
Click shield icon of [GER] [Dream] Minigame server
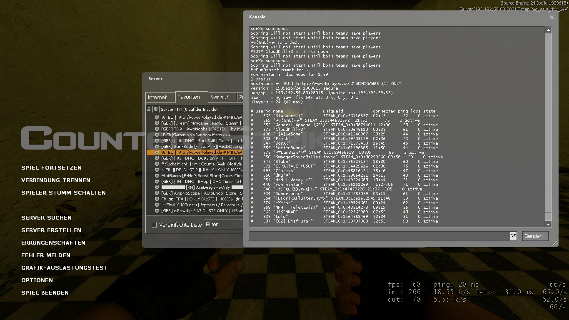tap(157, 123)
